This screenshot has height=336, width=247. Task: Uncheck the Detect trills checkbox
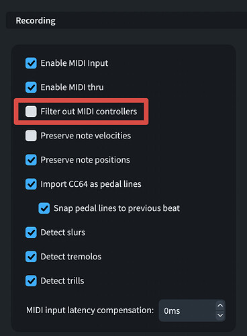31,281
